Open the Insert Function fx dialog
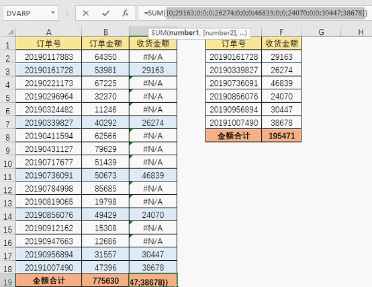This screenshot has height=287, width=372. coord(126,13)
